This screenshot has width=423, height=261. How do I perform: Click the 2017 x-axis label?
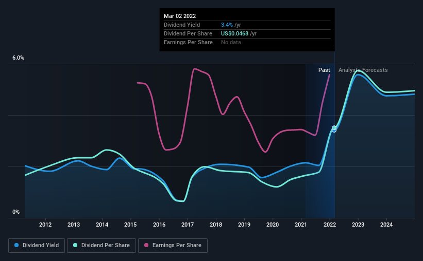point(188,225)
